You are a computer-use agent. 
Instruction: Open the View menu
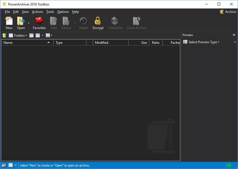(25, 12)
